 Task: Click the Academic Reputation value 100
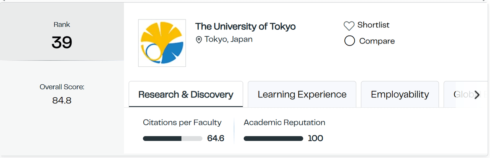[x=315, y=138]
